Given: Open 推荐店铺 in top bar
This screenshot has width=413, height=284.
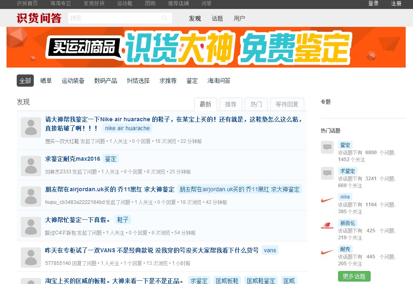Looking at the screenshot, I should pos(178,3).
